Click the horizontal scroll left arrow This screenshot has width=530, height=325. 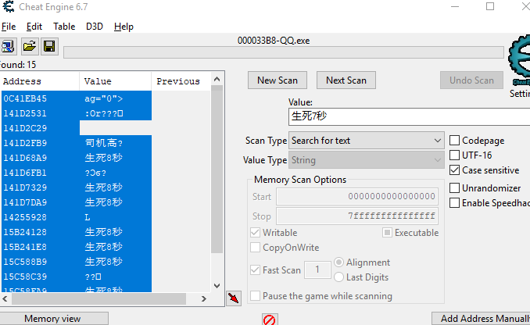[x=5, y=298]
